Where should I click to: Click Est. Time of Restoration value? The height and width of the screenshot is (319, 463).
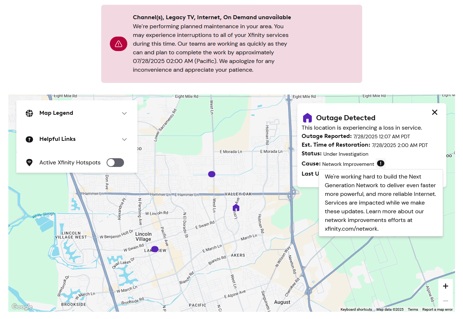(400, 145)
